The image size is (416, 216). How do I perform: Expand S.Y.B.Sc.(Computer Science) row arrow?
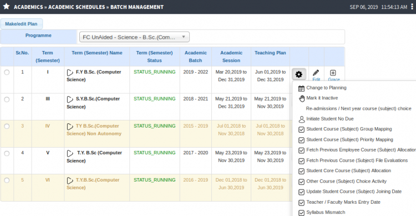coord(70,99)
